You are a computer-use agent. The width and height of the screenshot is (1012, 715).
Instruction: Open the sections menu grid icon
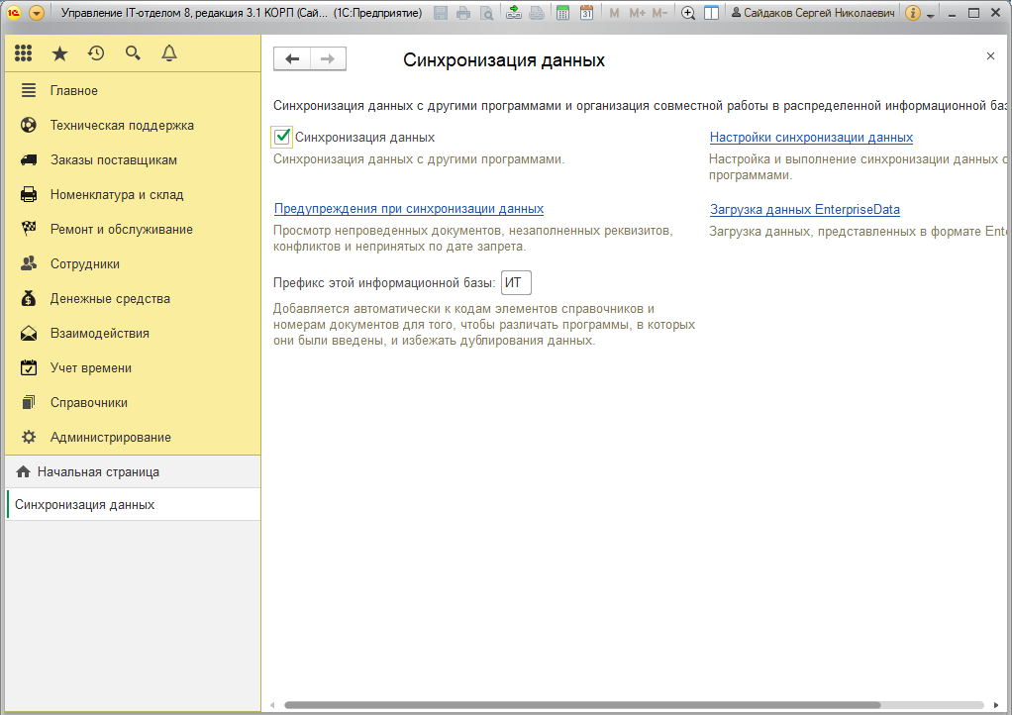click(23, 53)
